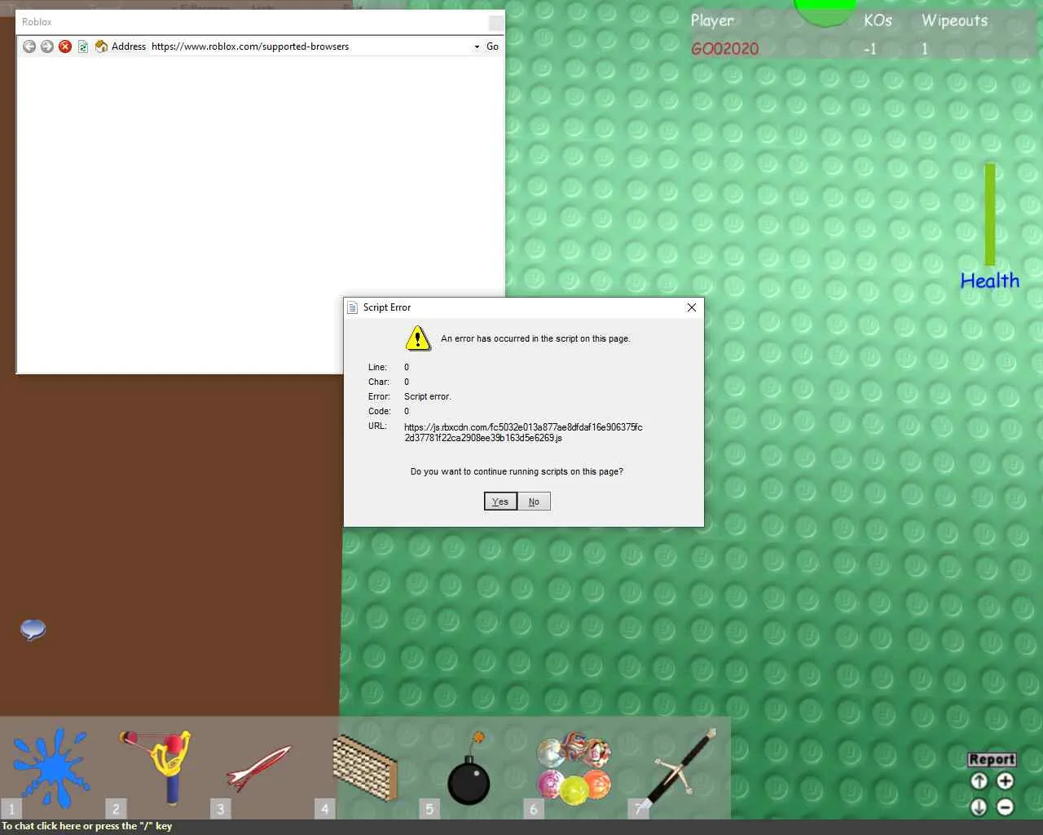Click the green Health bar
Image resolution: width=1043 pixels, height=835 pixels.
point(990,214)
